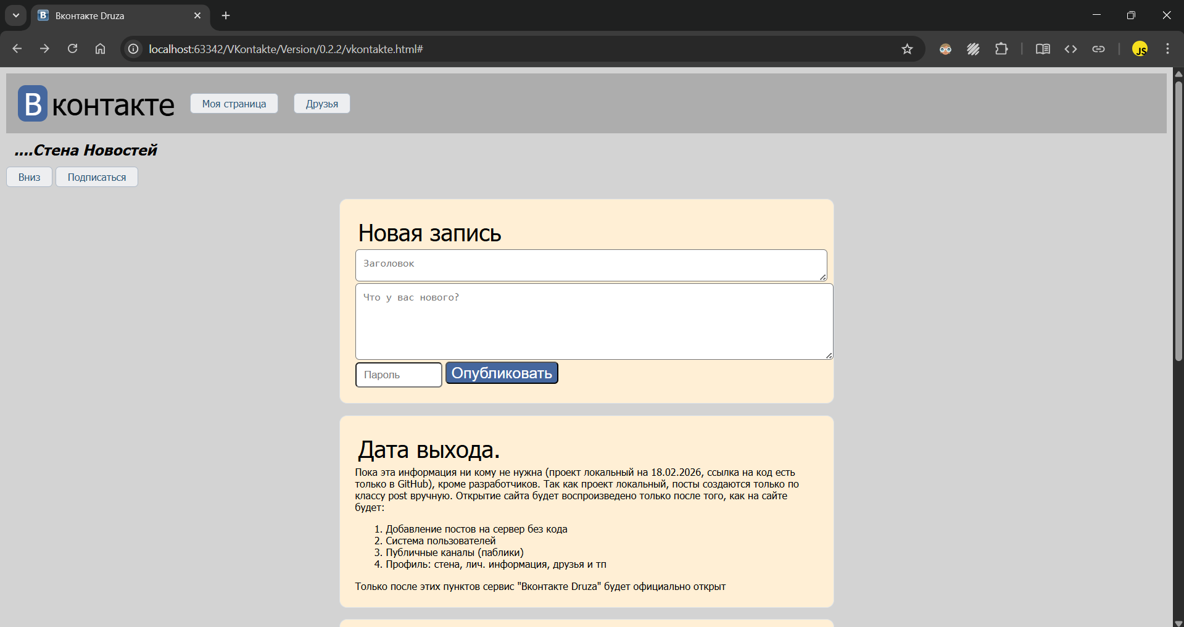Viewport: 1184px width, 627px height.
Task: View site information icon in address bar
Action: pos(133,49)
